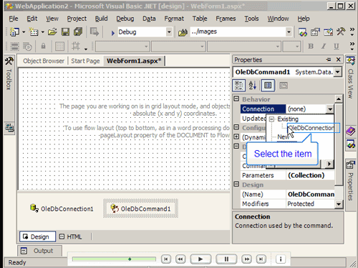Switch to the Object Browser tab
Image resolution: width=358 pixels, height=268 pixels.
(x=44, y=61)
